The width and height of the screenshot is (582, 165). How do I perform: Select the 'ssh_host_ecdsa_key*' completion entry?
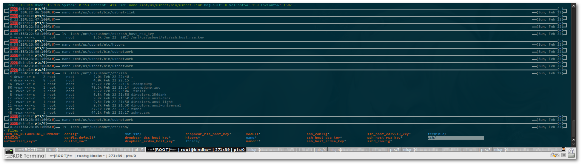pyautogui.click(x=326, y=141)
